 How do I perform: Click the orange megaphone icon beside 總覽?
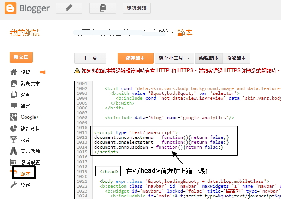43,72
